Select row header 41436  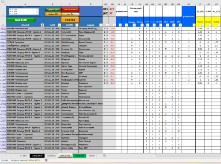coord(3,77)
